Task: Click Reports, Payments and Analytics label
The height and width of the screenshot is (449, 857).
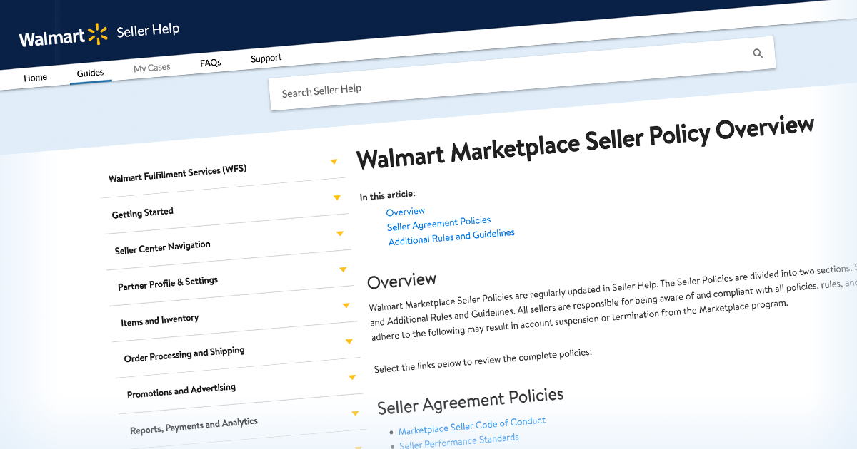Action: point(194,426)
